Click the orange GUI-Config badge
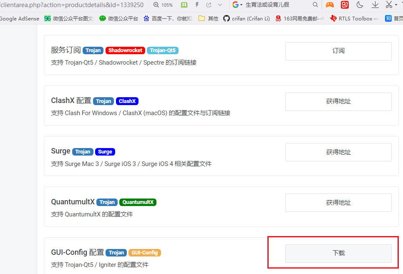 point(145,253)
